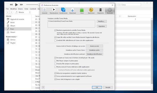Enable Condividi XML della libreria di iTunes

(55, 40)
